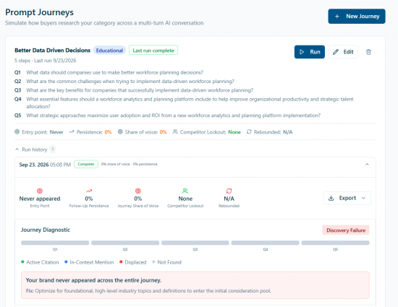
Task: Click the 0% share of voice run label
Action: click(x=116, y=164)
